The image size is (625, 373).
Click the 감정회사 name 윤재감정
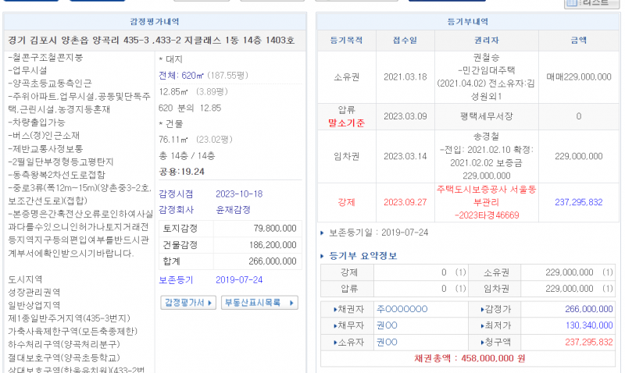pos(234,210)
